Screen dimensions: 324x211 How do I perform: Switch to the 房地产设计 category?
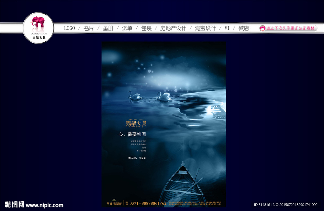(x=174, y=28)
